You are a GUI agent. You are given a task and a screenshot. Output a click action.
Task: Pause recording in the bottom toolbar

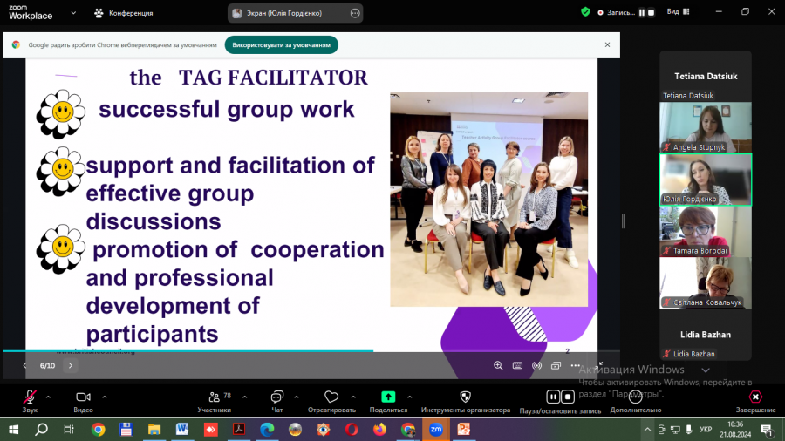[x=553, y=397]
